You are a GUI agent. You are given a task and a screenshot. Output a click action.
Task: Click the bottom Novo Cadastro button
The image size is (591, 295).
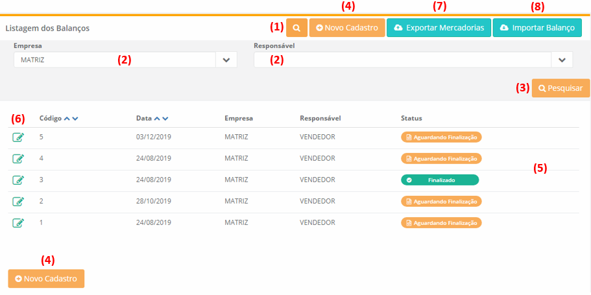point(46,279)
